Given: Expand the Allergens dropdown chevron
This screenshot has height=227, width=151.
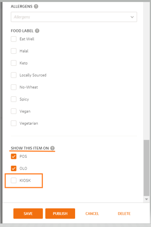Looking at the screenshot, I should [x=132, y=17].
